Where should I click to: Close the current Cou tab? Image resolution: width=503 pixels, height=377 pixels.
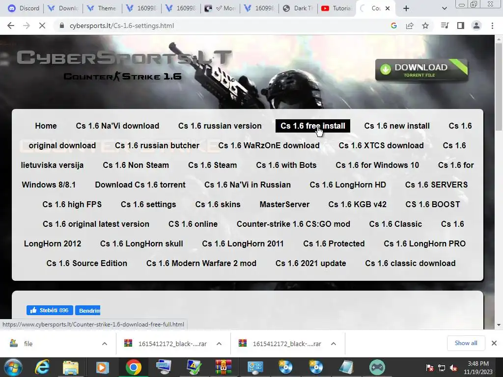(x=388, y=8)
